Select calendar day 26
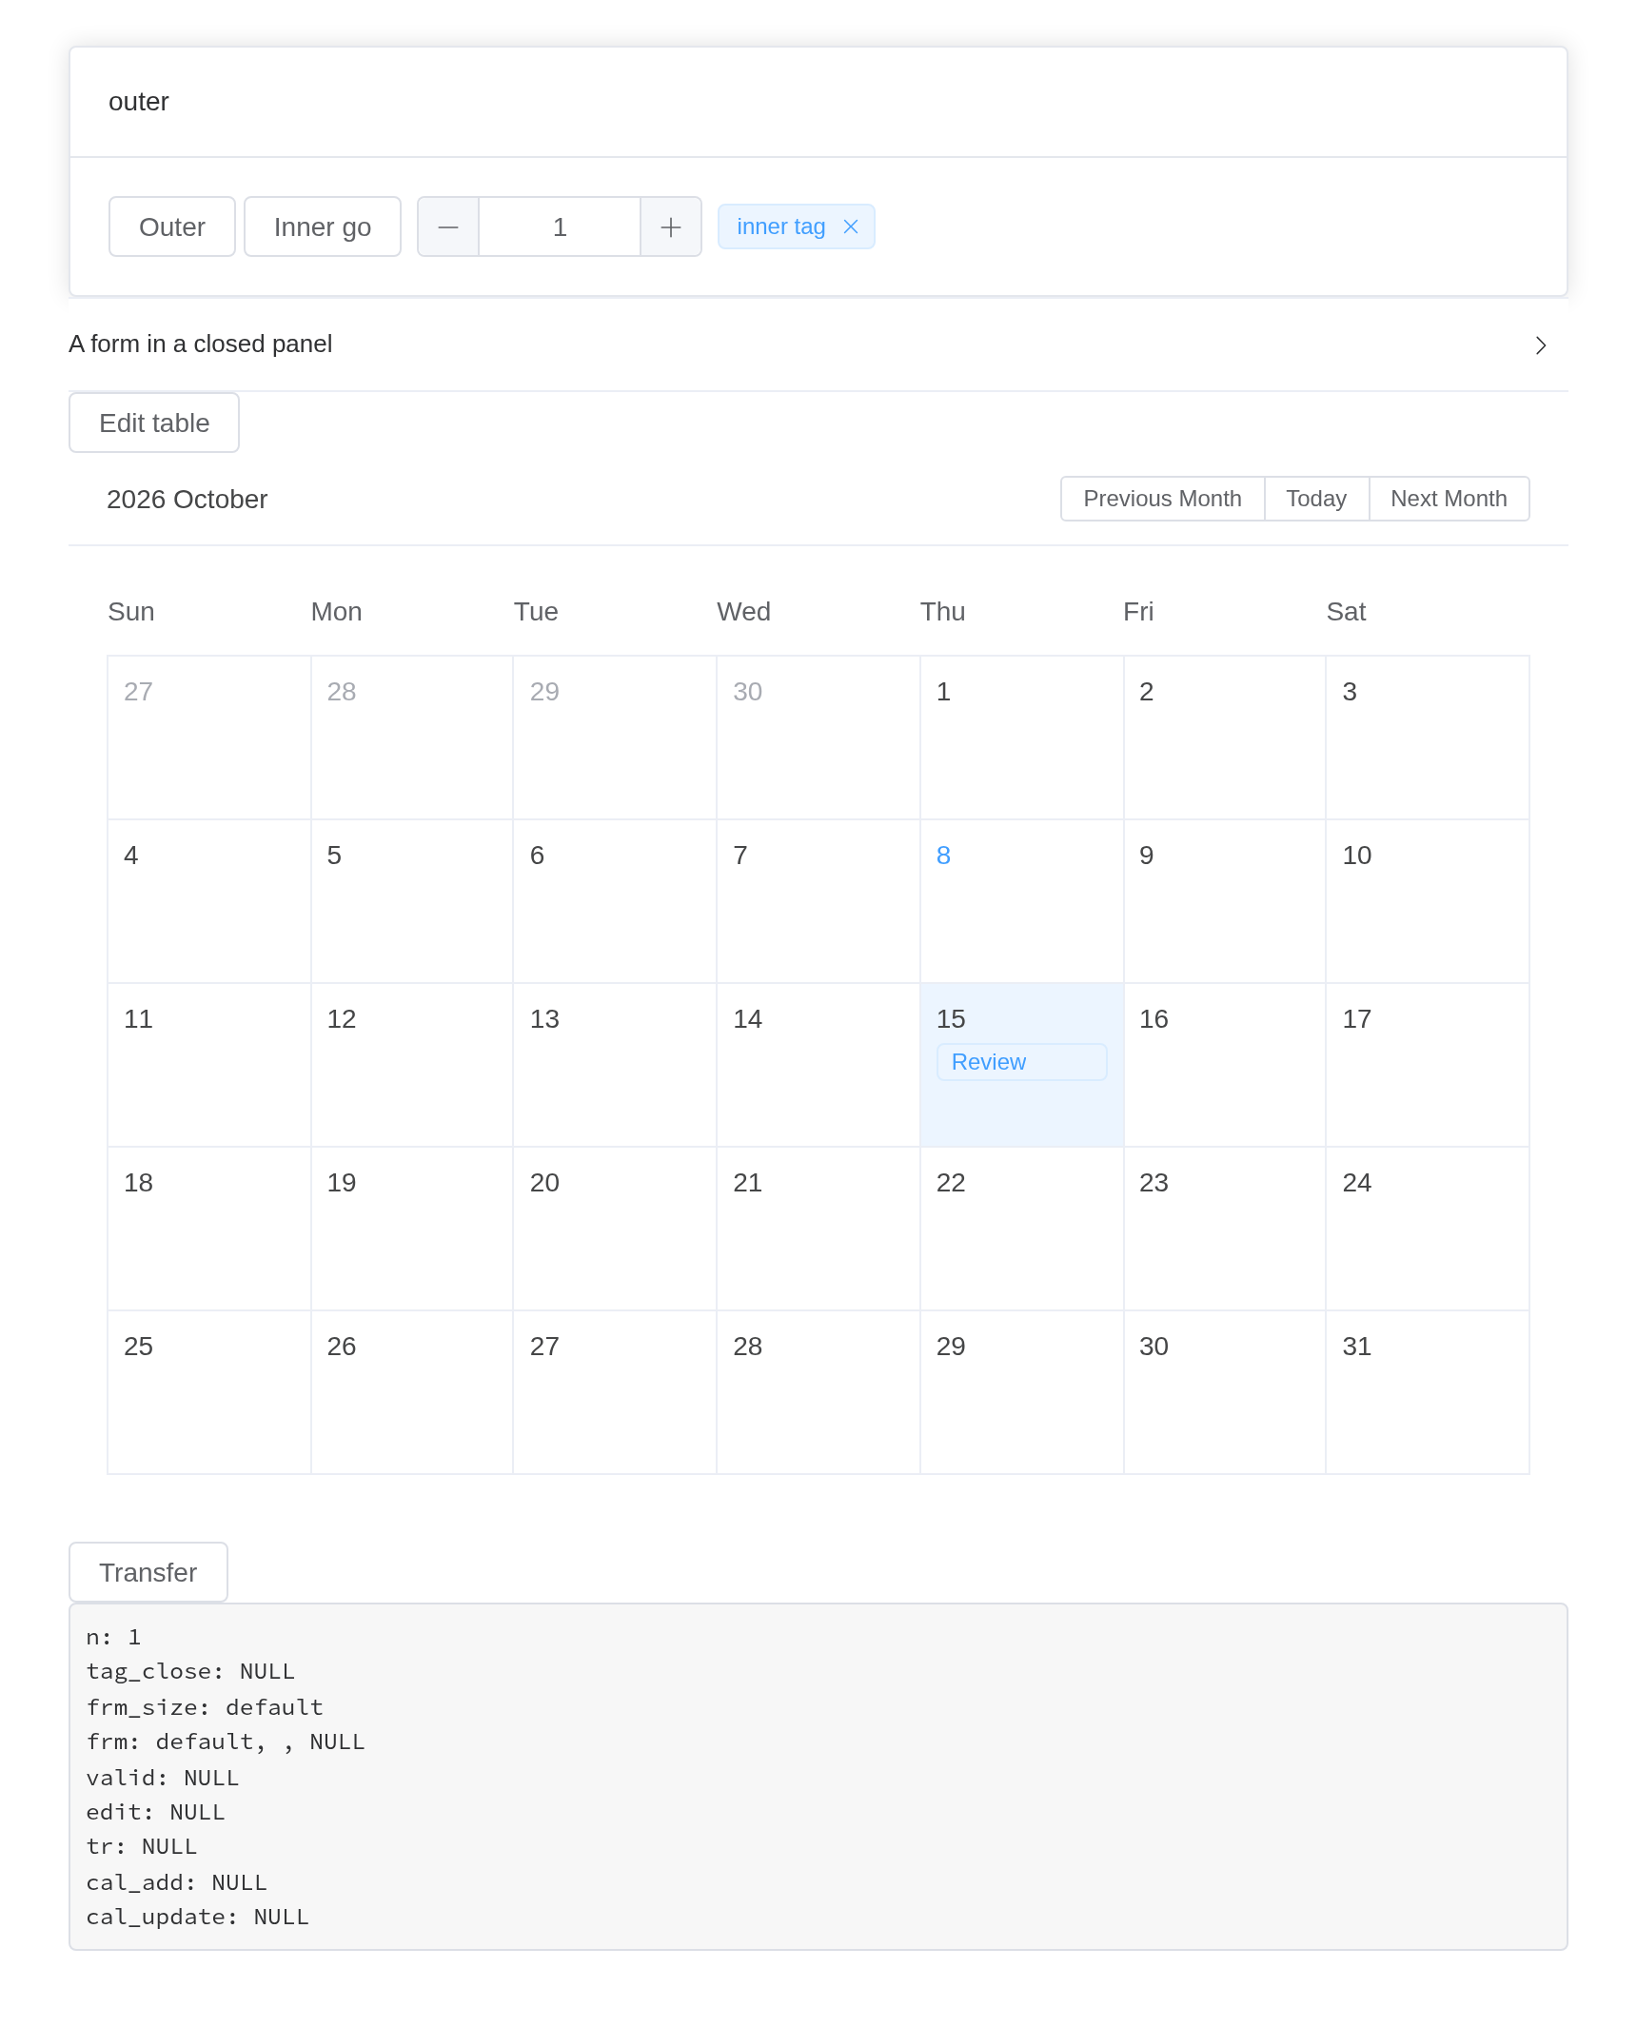1637x2027 pixels. click(412, 1392)
